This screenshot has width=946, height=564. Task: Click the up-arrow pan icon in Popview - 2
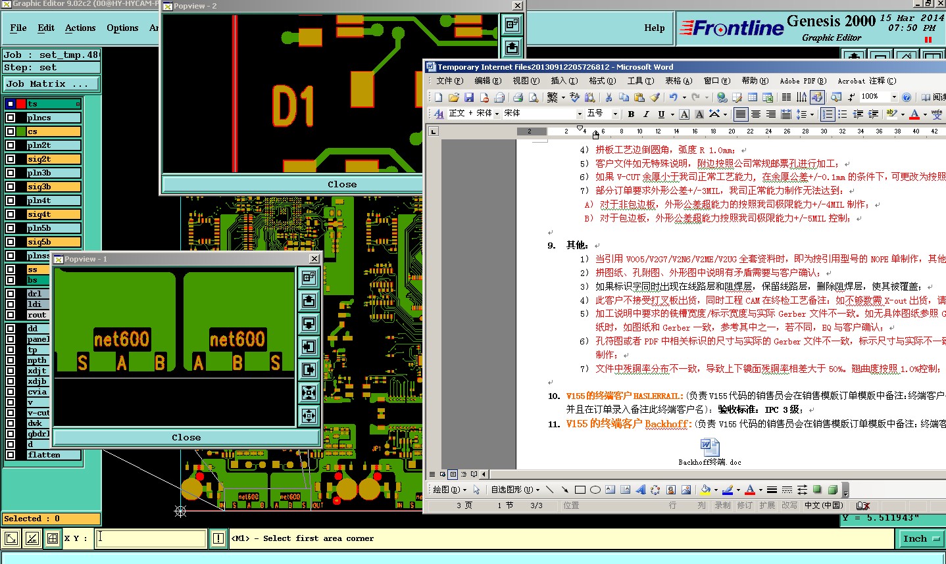tap(512, 48)
